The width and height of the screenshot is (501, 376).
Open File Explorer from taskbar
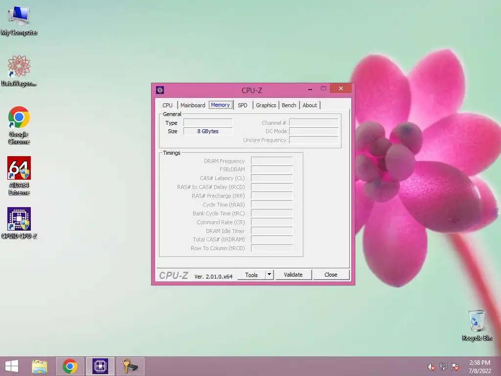click(39, 366)
